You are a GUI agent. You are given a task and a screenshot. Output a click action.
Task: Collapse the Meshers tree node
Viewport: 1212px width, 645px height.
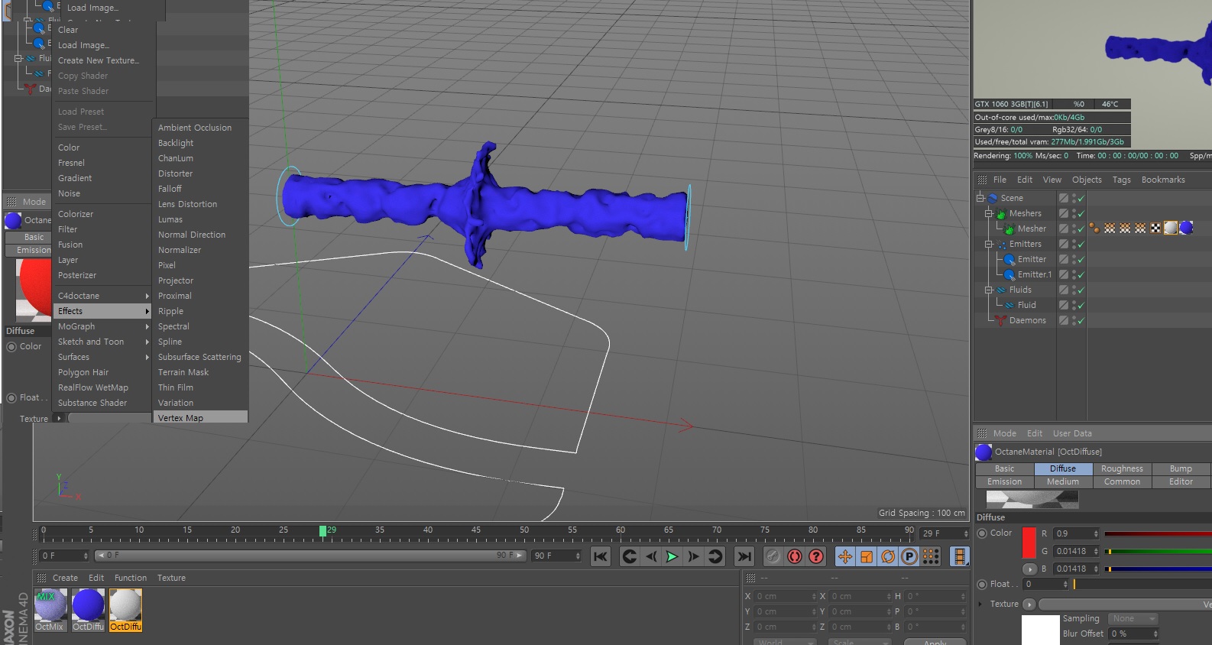pyautogui.click(x=988, y=213)
